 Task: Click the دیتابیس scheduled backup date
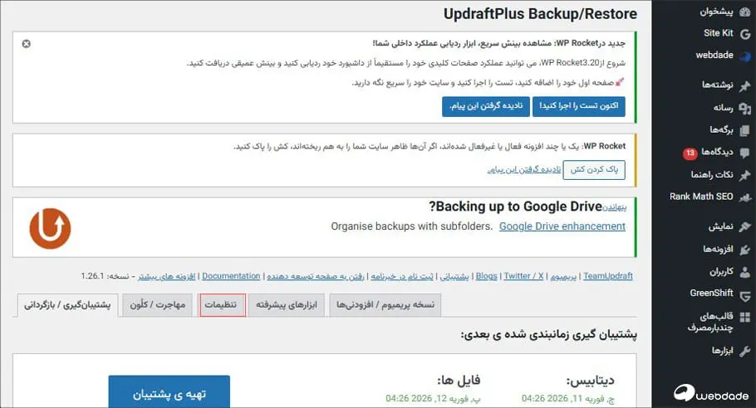tap(568, 398)
